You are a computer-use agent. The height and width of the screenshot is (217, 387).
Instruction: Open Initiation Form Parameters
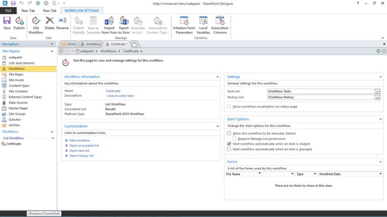point(184,25)
